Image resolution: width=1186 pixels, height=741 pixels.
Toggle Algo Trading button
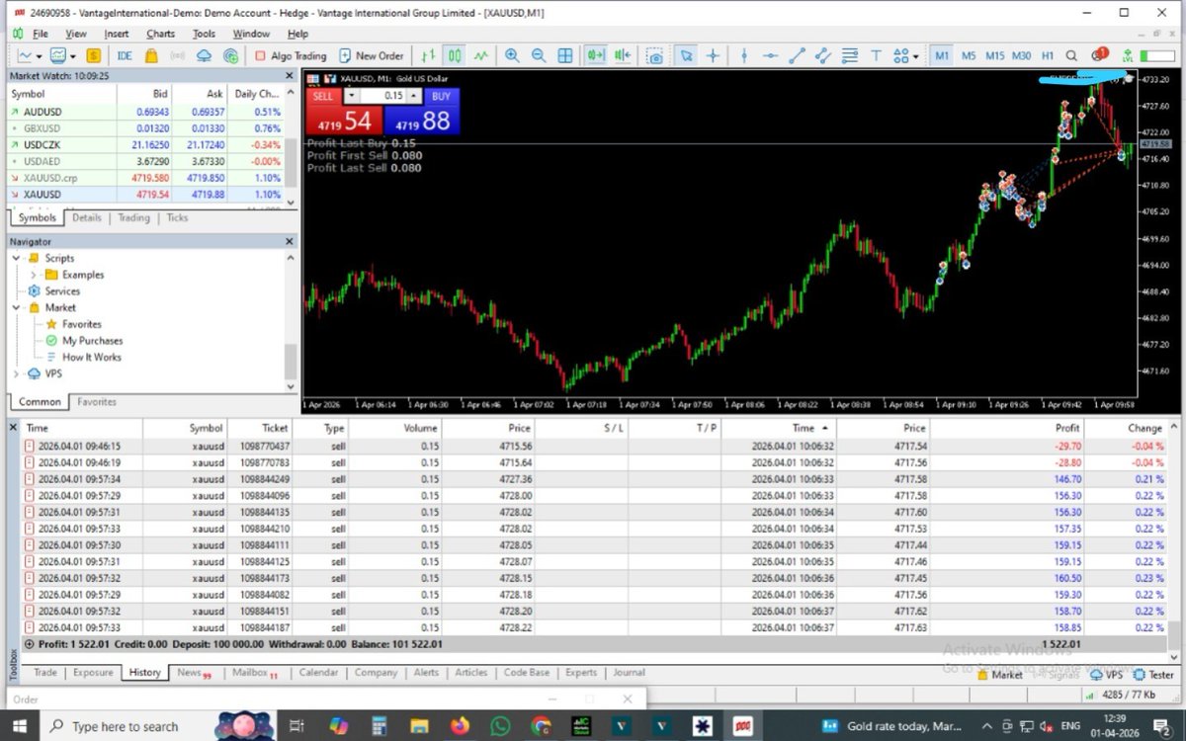pyautogui.click(x=290, y=56)
